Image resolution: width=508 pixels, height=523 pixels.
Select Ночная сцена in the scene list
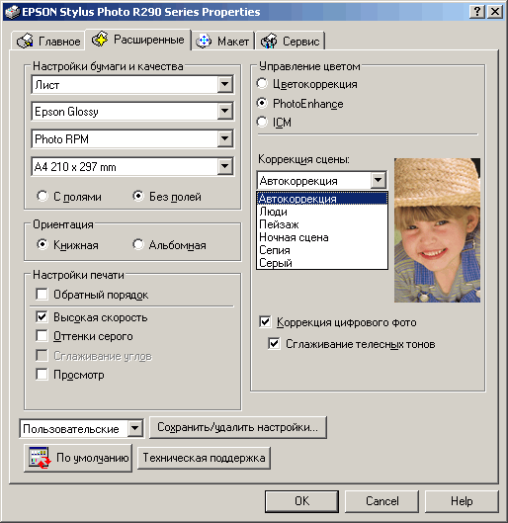[322, 237]
